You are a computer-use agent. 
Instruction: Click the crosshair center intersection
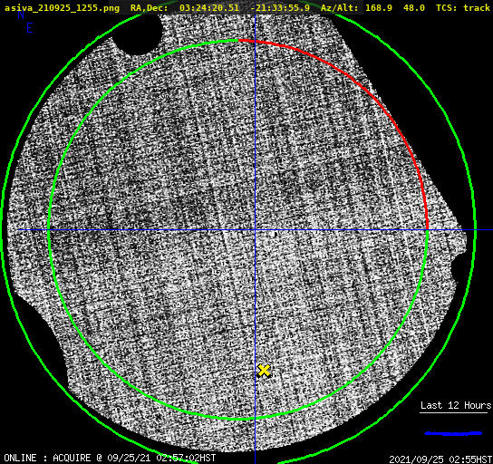255,230
